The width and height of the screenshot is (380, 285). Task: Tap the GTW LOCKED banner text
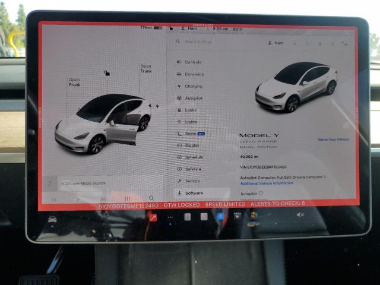click(x=182, y=205)
